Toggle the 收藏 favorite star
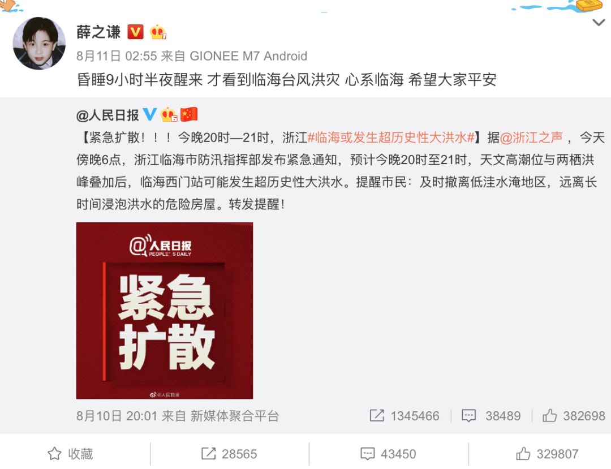611x469 pixels. pyautogui.click(x=71, y=454)
